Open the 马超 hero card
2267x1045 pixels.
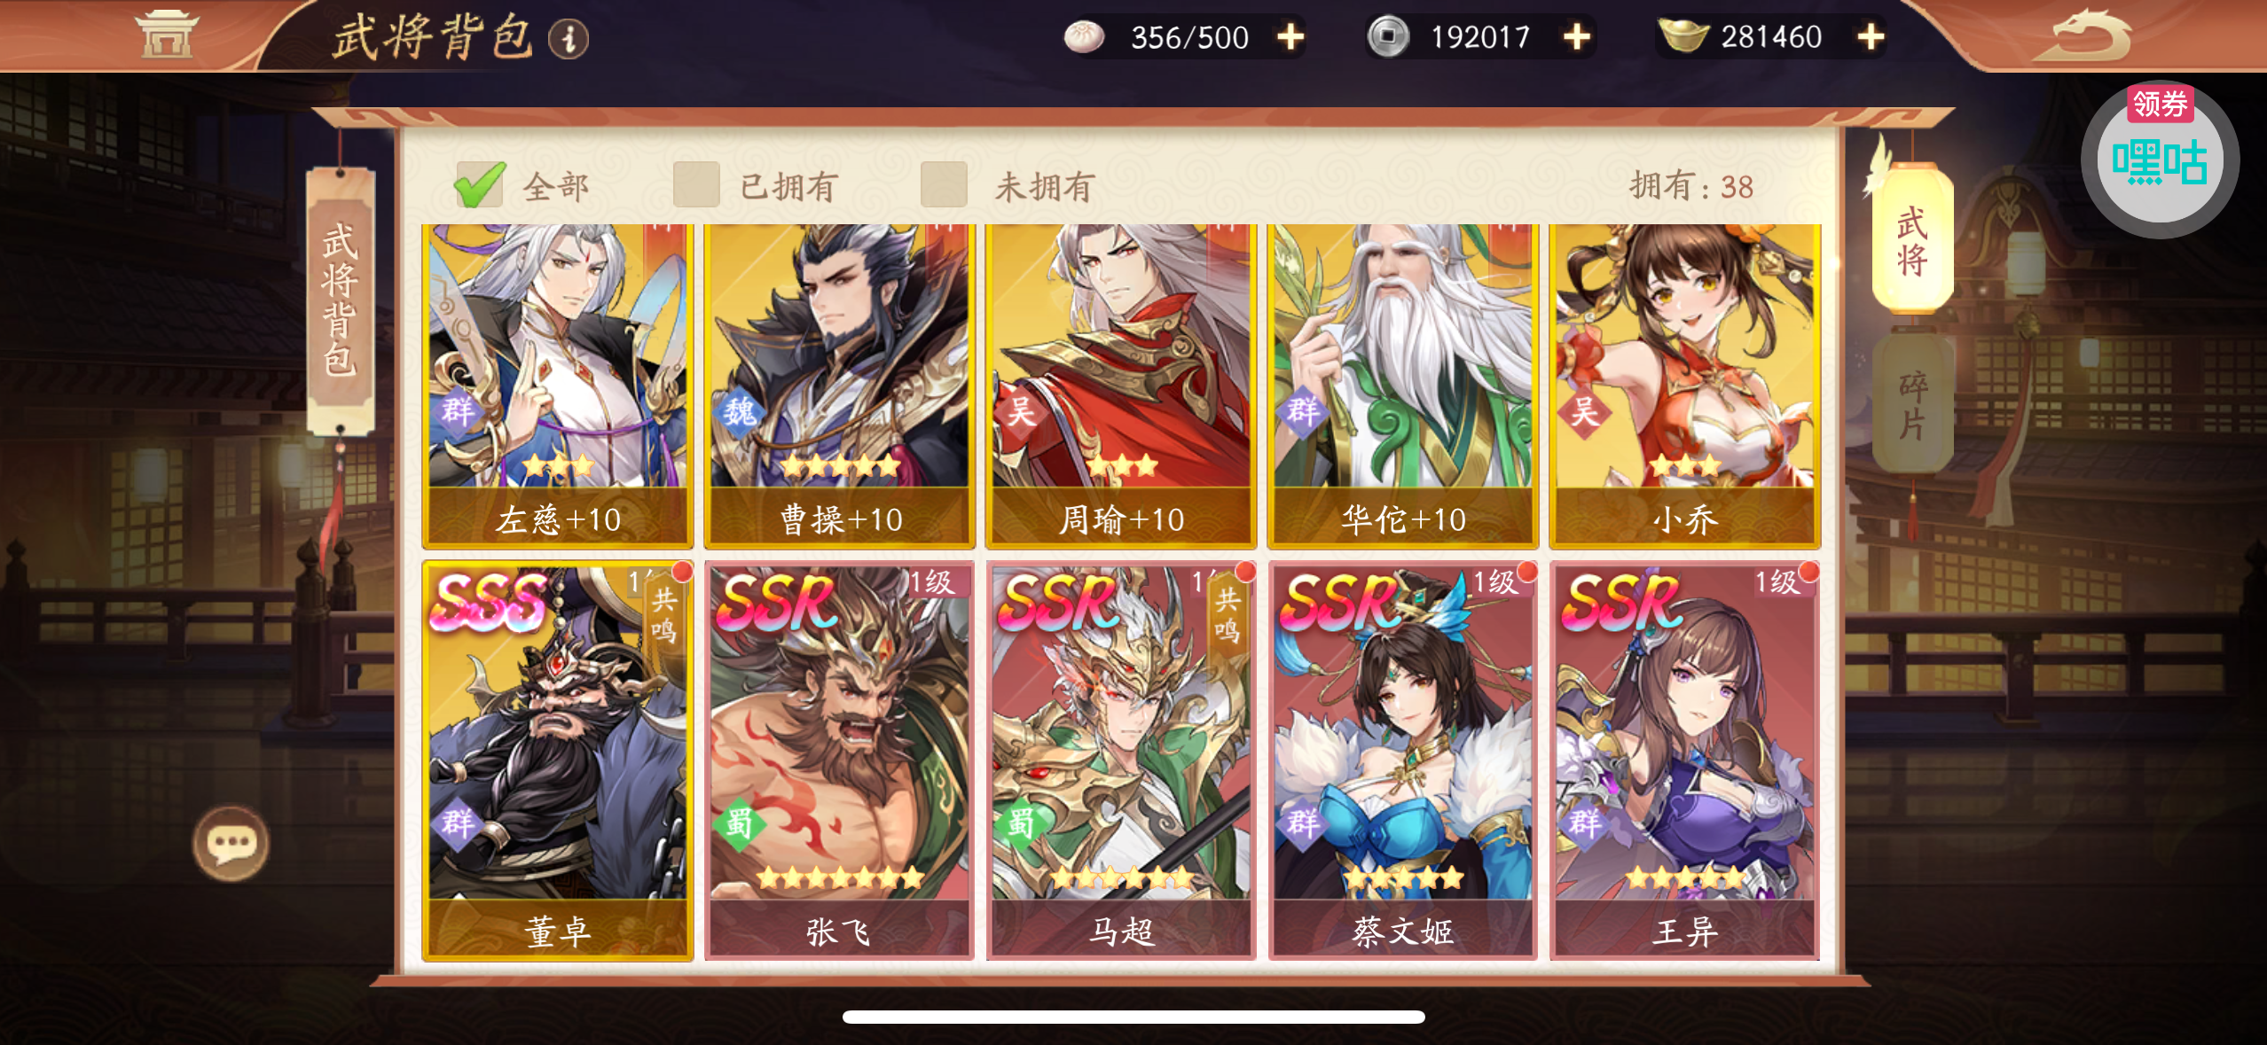point(1121,760)
